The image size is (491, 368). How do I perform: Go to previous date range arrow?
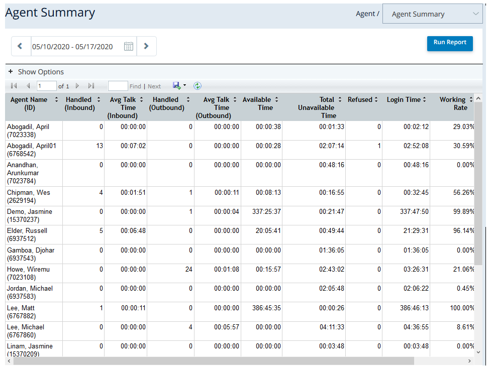[x=20, y=46]
